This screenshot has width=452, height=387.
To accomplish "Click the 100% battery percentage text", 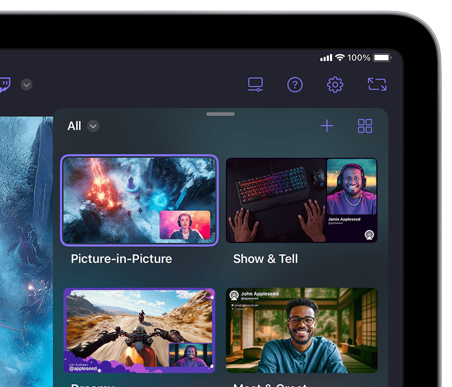I will 359,58.
